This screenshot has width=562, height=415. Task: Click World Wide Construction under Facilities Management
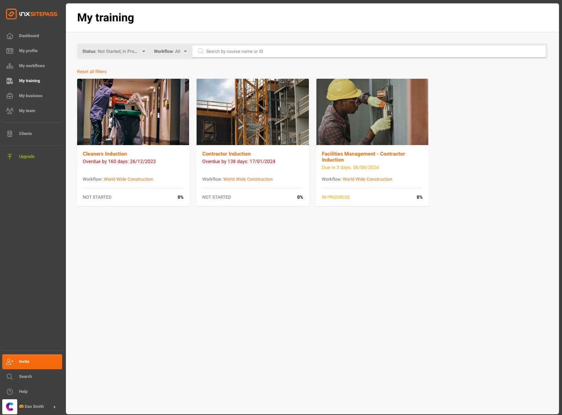tap(368, 180)
